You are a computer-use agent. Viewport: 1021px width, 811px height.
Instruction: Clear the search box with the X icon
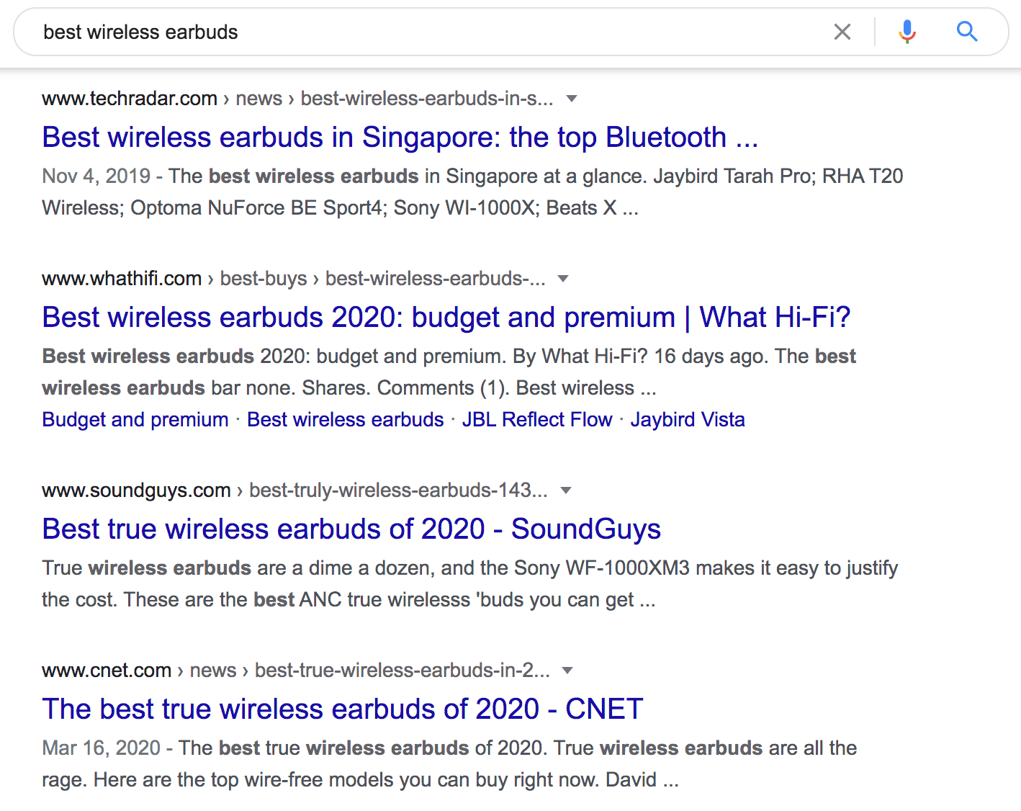(842, 32)
